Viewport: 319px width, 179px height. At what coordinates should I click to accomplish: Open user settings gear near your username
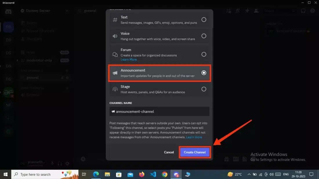click(67, 163)
